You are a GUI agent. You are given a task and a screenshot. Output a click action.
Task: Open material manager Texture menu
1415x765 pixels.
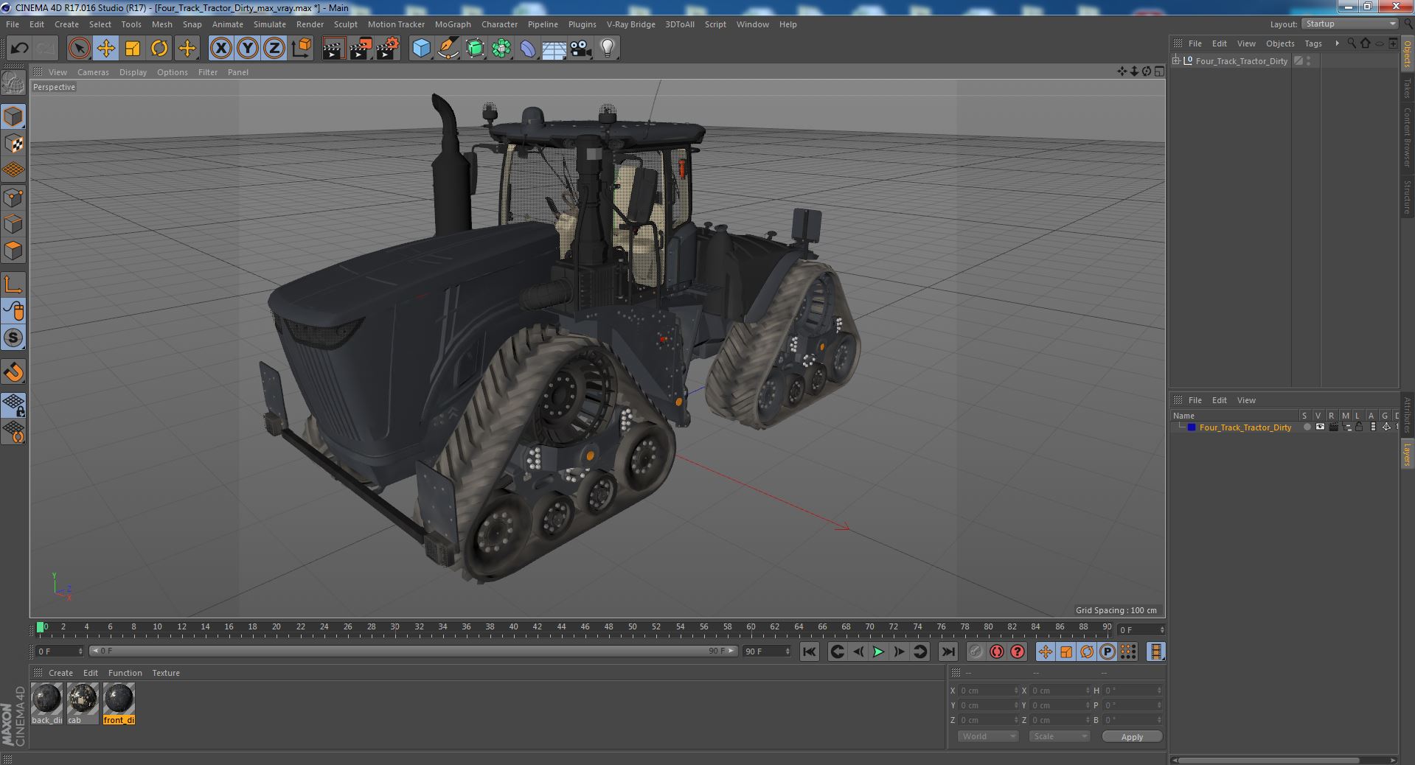coord(166,673)
